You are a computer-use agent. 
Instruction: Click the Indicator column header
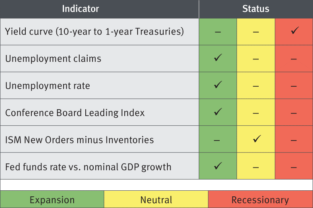(80, 9)
